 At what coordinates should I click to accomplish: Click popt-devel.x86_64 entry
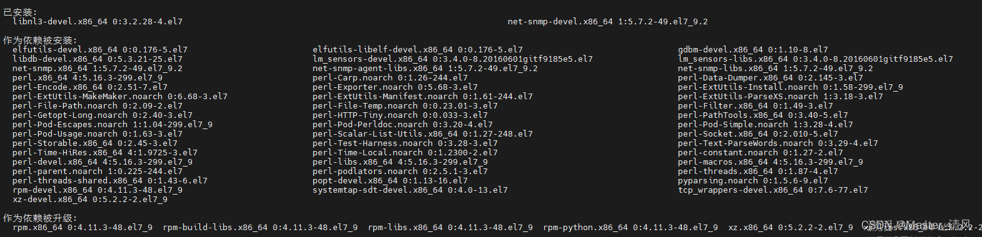tap(390, 181)
